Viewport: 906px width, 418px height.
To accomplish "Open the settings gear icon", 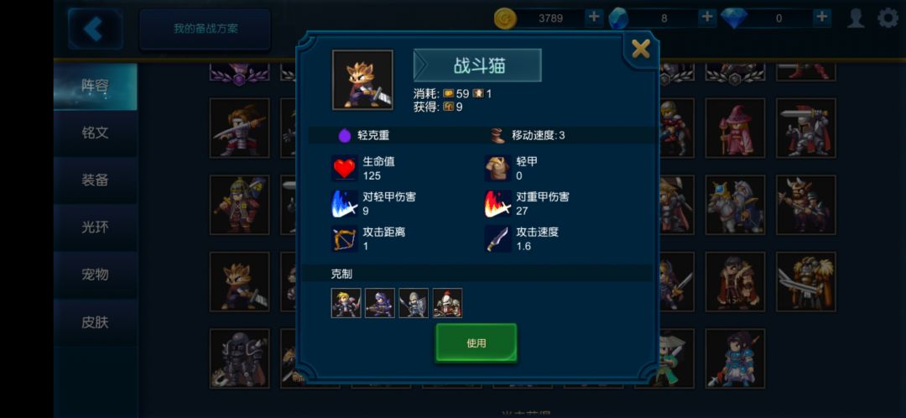I will tap(888, 18).
